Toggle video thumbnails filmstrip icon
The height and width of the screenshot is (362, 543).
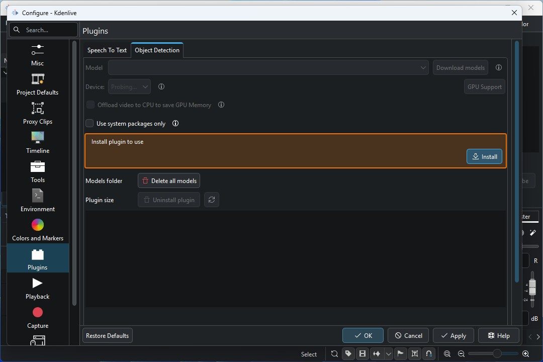pyautogui.click(x=363, y=353)
